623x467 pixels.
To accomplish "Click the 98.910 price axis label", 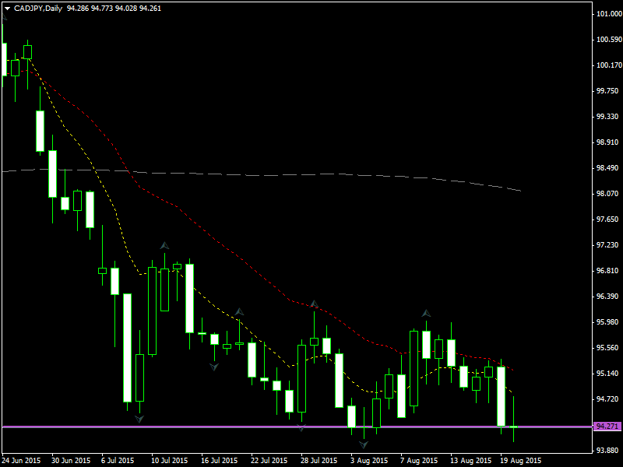I will click(x=609, y=142).
